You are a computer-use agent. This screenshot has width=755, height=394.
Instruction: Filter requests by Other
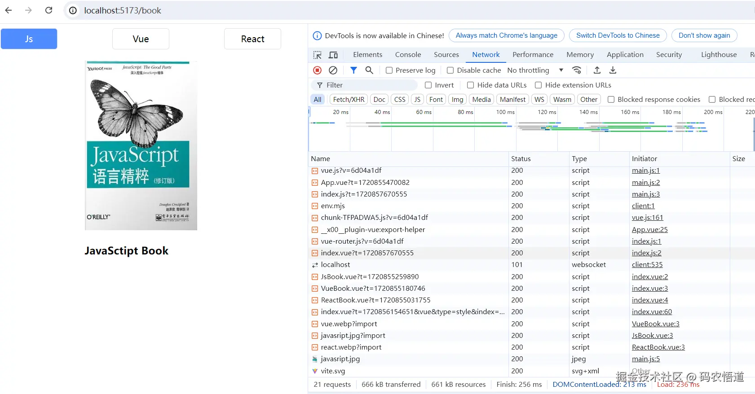(x=589, y=100)
